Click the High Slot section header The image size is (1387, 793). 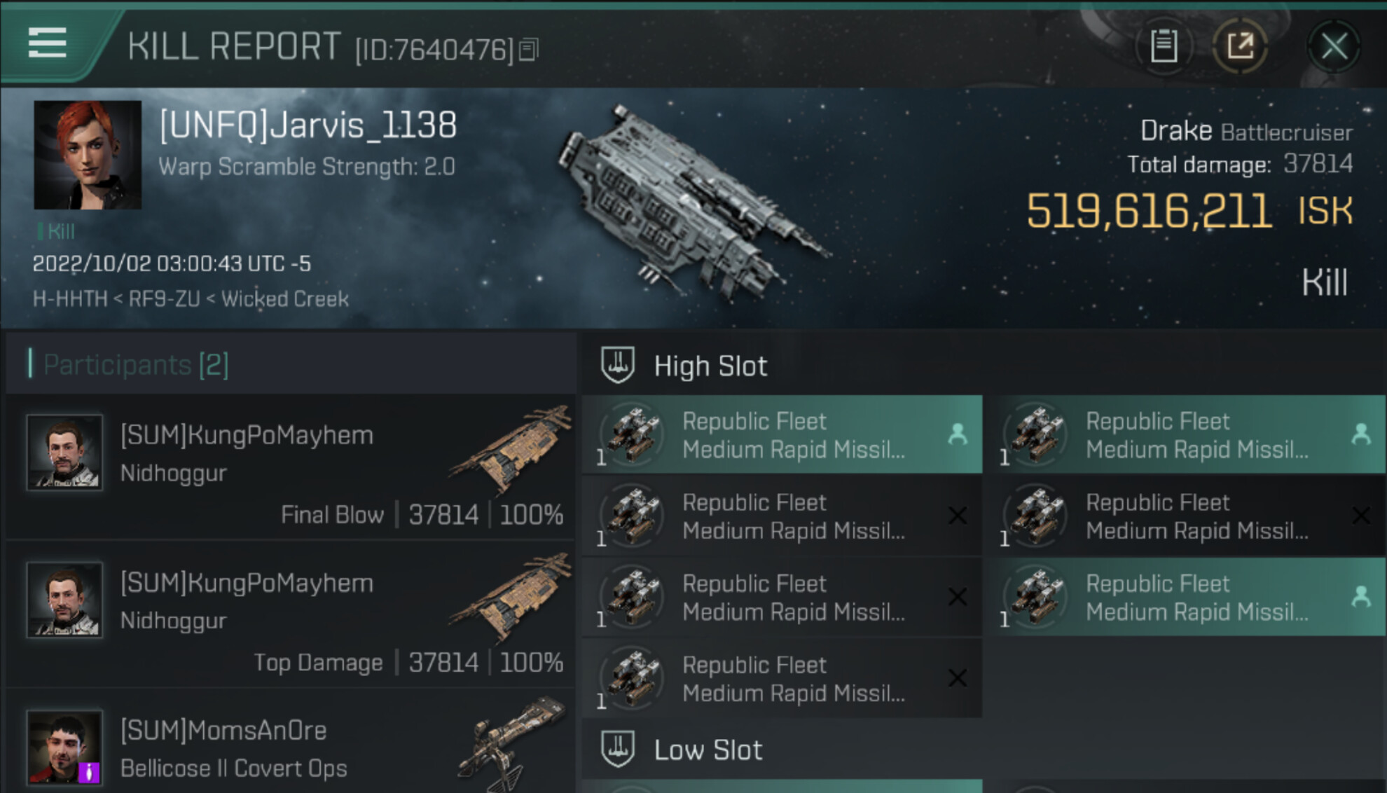710,366
